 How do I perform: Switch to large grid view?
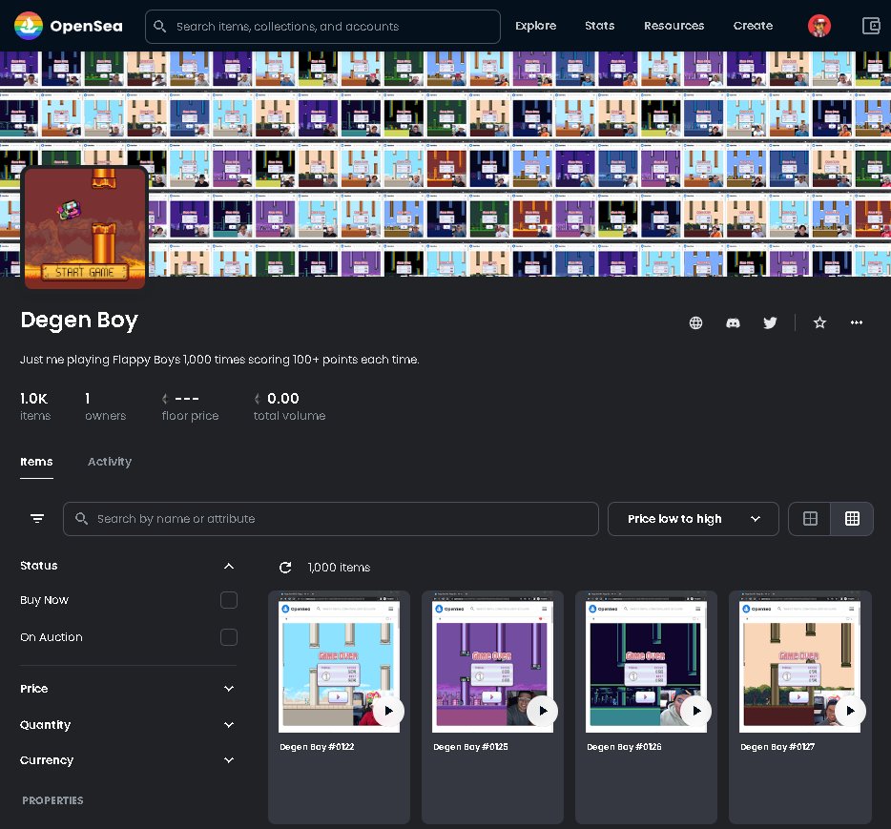810,518
